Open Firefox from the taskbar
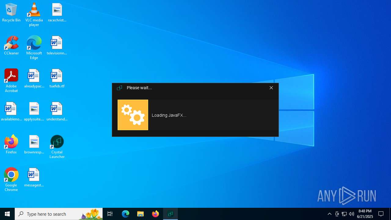Screen dimensions: 391x220 click(x=155, y=214)
